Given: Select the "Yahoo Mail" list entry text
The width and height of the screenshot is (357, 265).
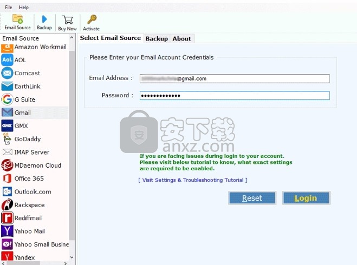Looking at the screenshot, I should (x=30, y=231).
